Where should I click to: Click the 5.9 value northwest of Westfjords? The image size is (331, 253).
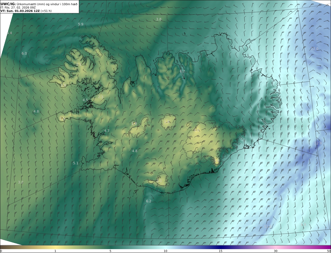pos(81,24)
